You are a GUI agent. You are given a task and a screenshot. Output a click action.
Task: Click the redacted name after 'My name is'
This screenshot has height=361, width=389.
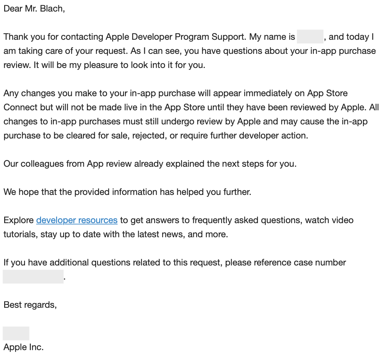coord(310,37)
